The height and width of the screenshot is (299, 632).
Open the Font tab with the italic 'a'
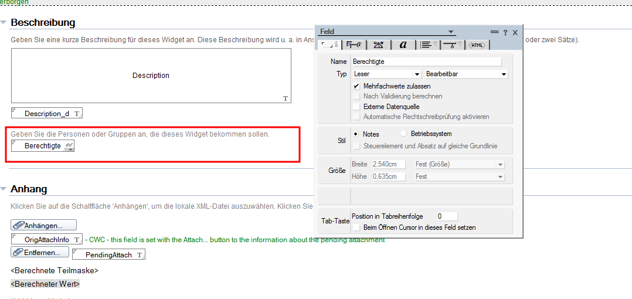403,45
